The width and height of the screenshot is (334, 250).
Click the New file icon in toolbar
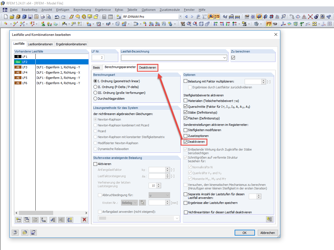[6, 17]
